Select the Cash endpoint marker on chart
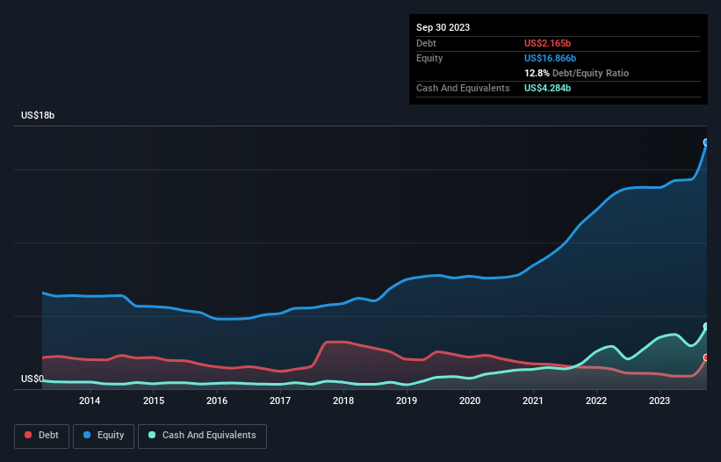Image resolution: width=721 pixels, height=462 pixels. pos(706,327)
